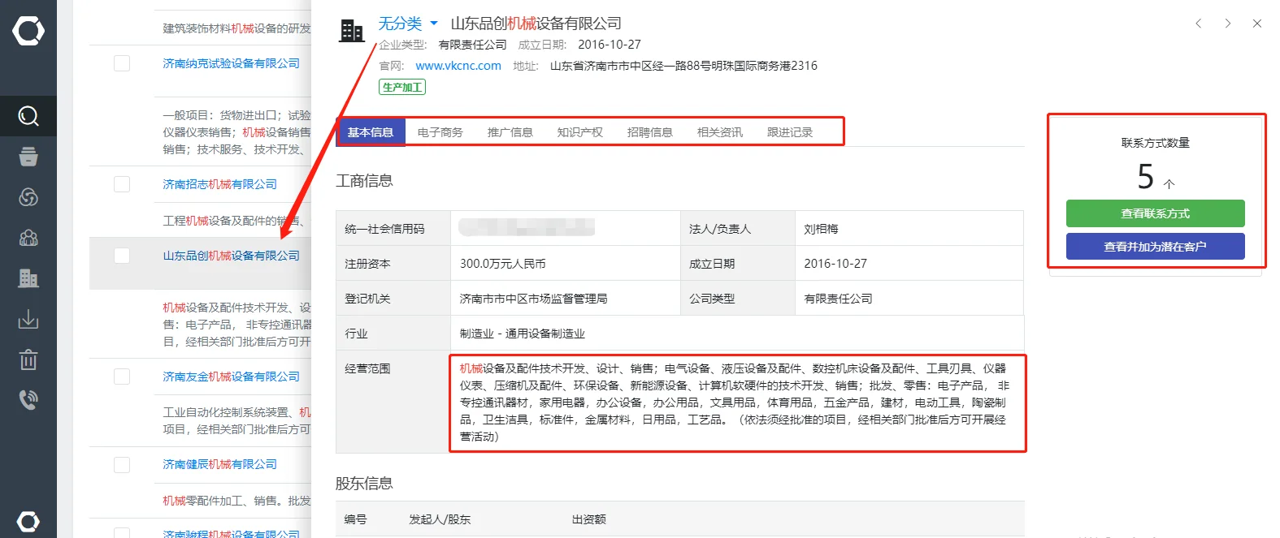Click the blurred 统一社会信用码 value

click(x=527, y=227)
